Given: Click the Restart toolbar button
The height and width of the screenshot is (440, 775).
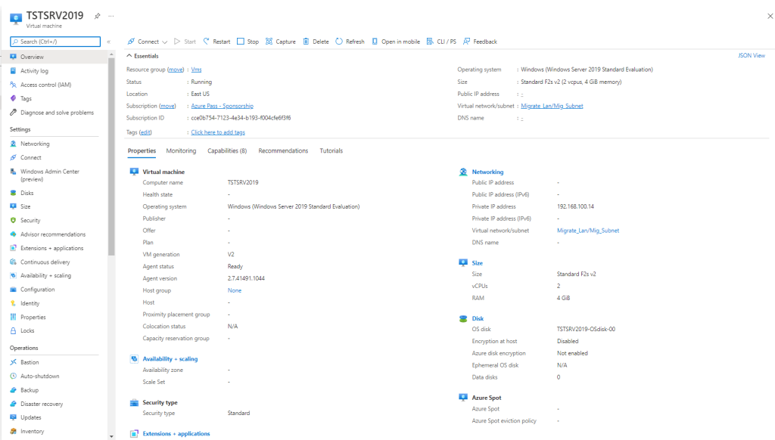Looking at the screenshot, I should 216,42.
